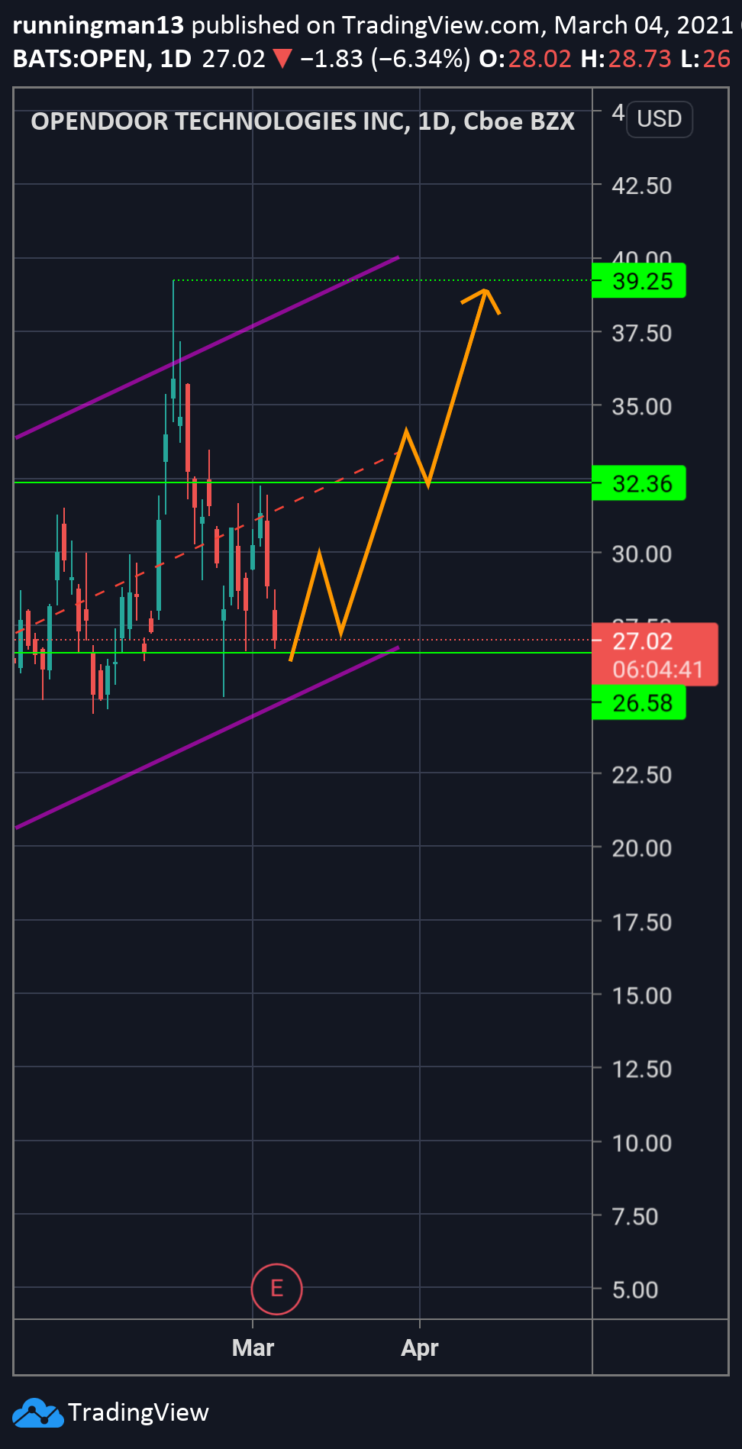Click the −1.83 (−6.34%) change value
742x1449 pixels.
(x=386, y=59)
